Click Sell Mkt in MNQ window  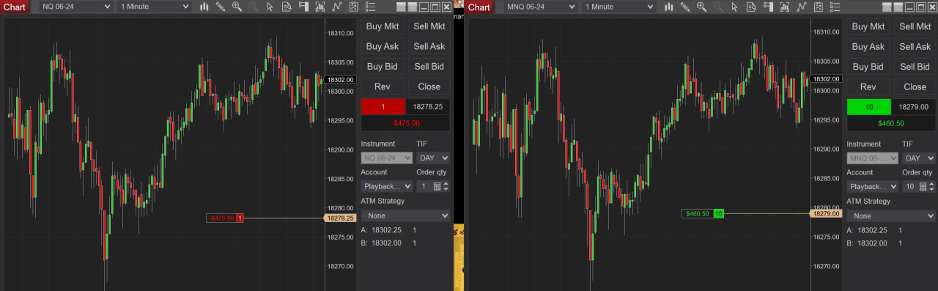click(915, 26)
